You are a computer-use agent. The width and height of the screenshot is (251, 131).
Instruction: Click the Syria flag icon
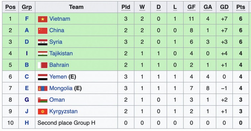[x=42, y=42]
